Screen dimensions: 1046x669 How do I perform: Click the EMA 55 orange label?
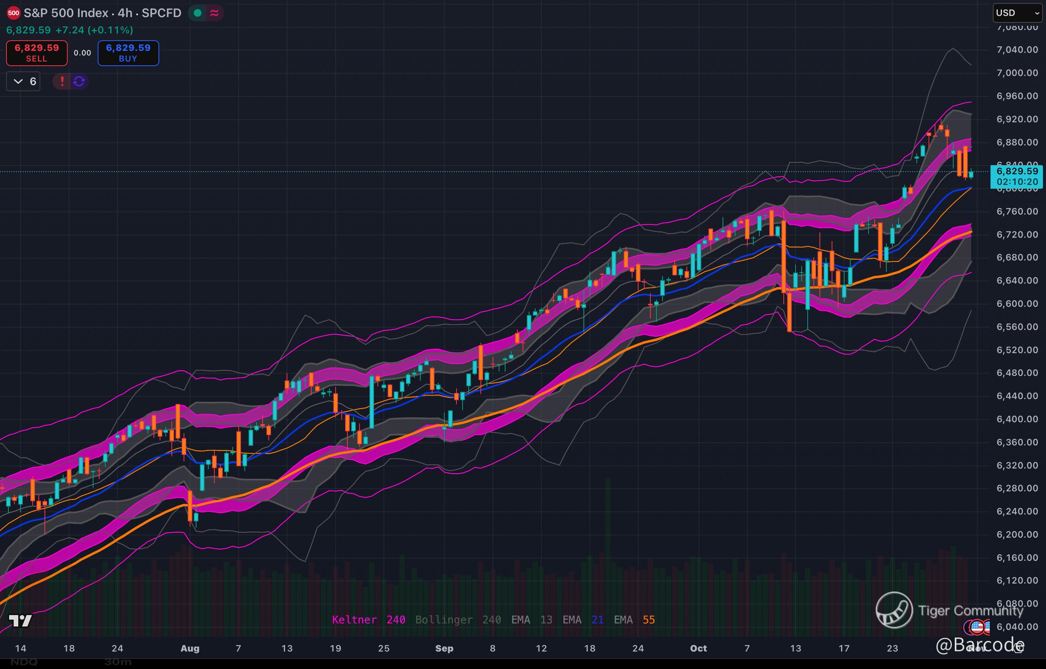(634, 620)
